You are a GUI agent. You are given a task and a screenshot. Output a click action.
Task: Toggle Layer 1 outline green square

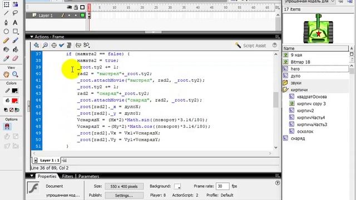click(83, 16)
